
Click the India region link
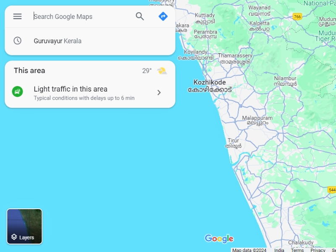[279, 250]
